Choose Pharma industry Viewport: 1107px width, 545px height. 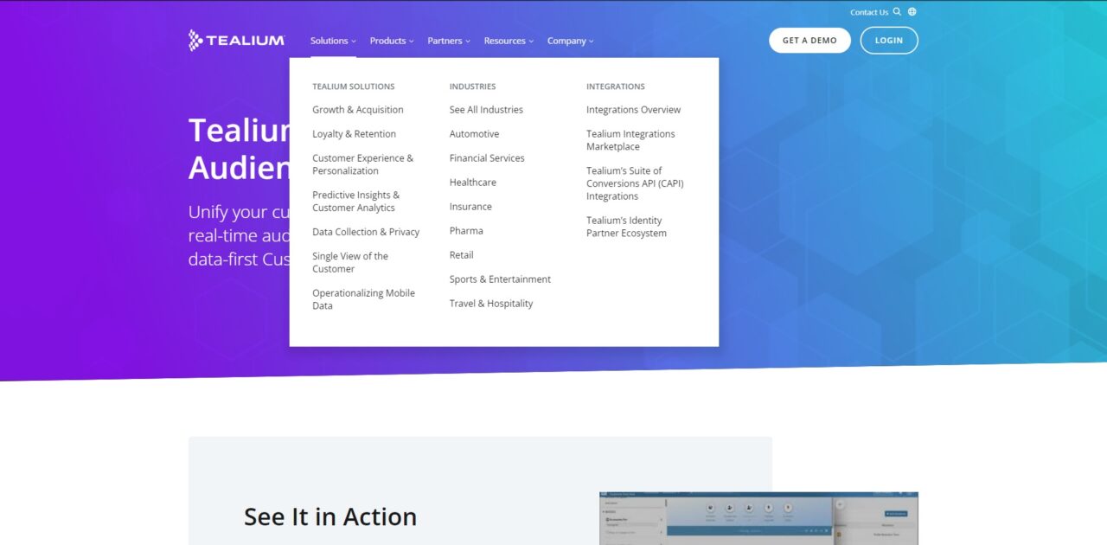[466, 231]
